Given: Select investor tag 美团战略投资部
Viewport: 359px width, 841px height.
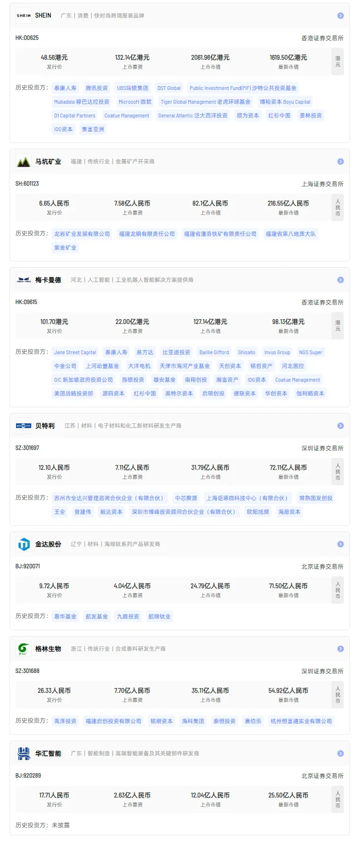Looking at the screenshot, I should pos(74,394).
